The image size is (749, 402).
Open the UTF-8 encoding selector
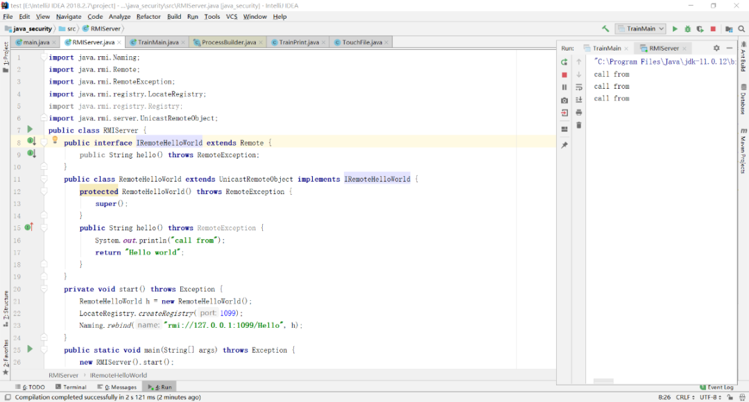[x=710, y=397]
